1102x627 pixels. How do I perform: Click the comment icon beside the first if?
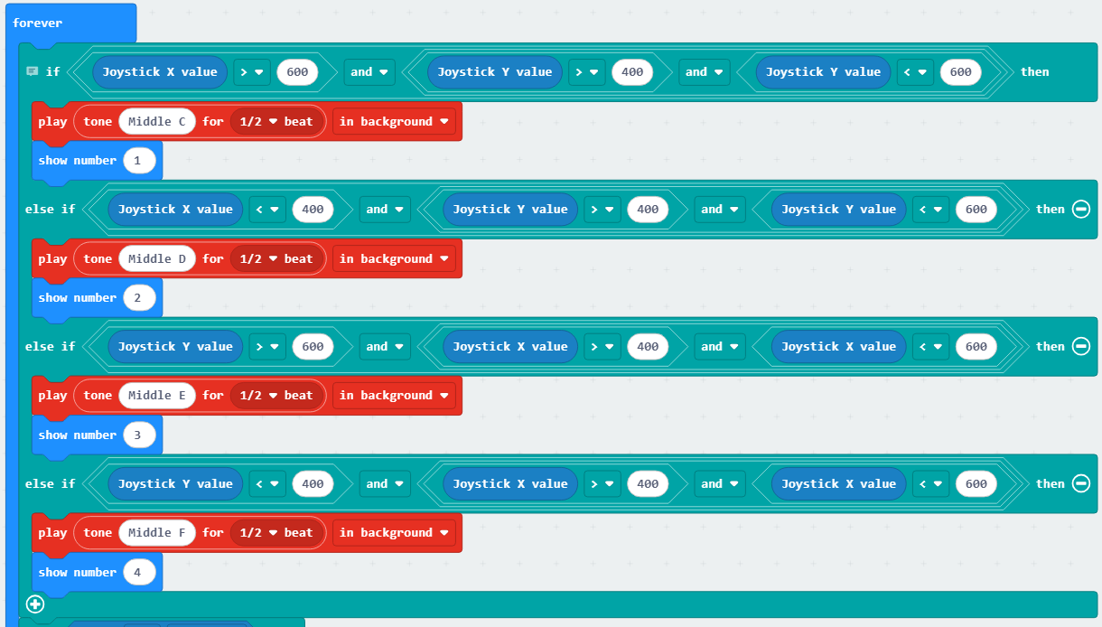33,71
